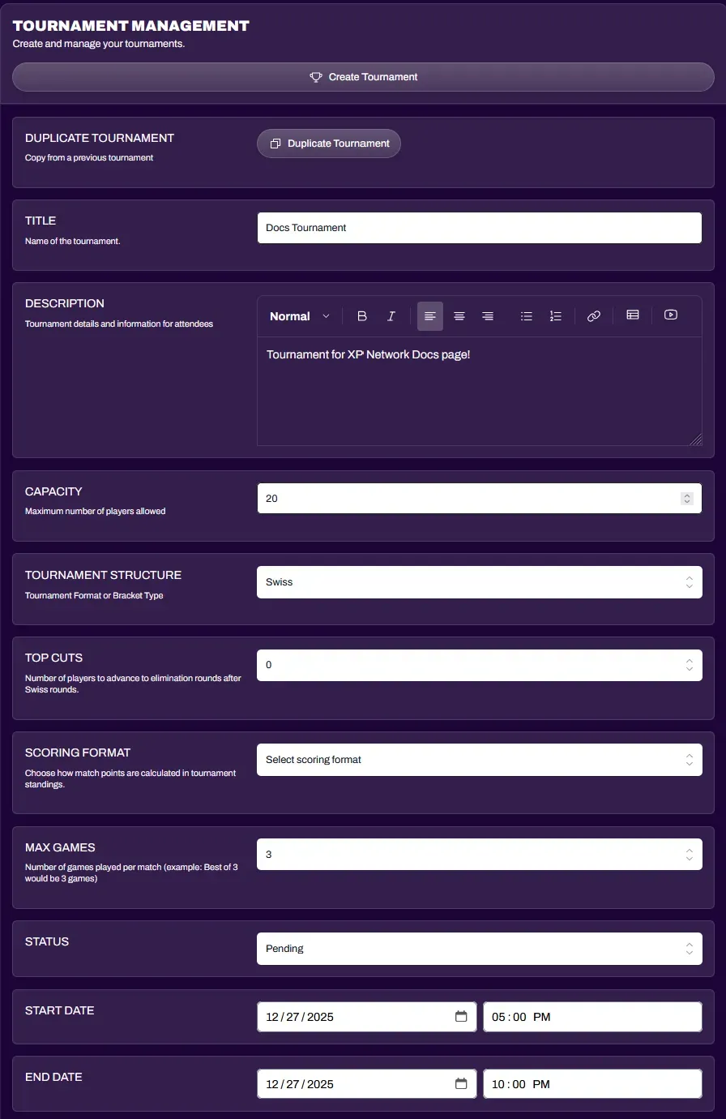Open the Select scoring format dropdown
This screenshot has width=726, height=1119.
(x=479, y=760)
